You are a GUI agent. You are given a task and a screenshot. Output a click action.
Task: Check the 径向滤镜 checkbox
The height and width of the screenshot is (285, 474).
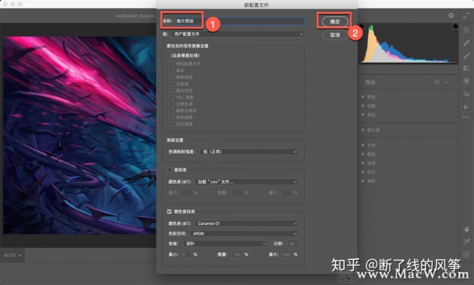(x=171, y=124)
